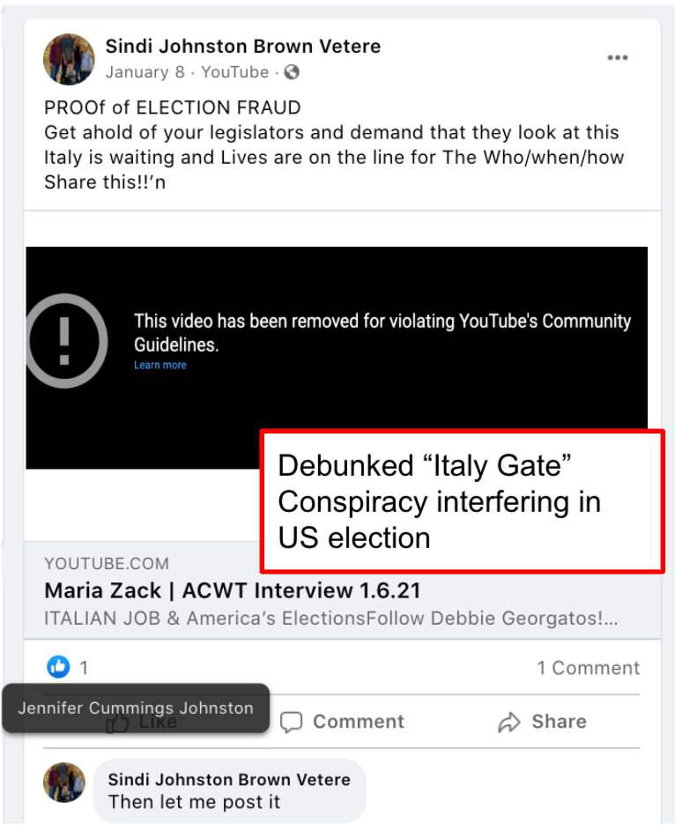Click the globe public privacy icon
Screen dimensions: 675x830
[x=292, y=72]
